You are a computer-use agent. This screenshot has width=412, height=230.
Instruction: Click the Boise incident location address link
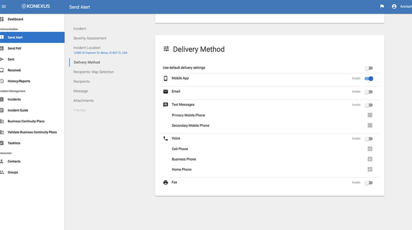point(100,52)
